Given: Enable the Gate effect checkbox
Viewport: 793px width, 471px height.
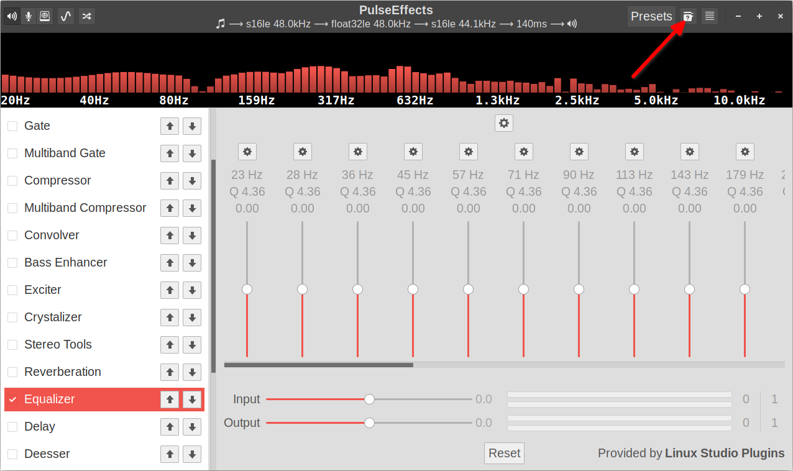Looking at the screenshot, I should click(12, 126).
